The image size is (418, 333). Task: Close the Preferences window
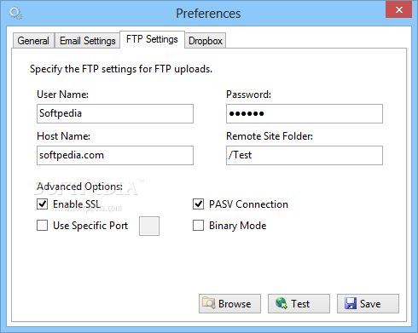point(398,9)
